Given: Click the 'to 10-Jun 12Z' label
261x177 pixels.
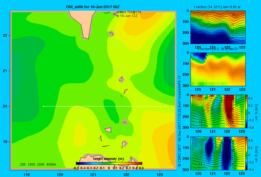Looking at the screenshot, I should click(127, 16).
